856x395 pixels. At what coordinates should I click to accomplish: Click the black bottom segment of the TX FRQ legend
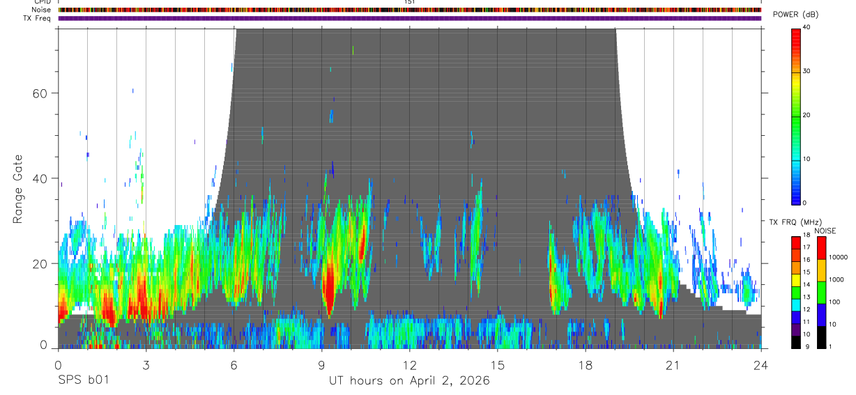pos(796,342)
